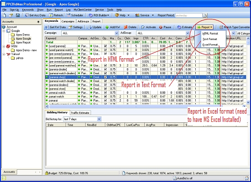The width and height of the screenshot is (251, 182).
Task: Open the All Categories dropdown
Action: (243, 33)
